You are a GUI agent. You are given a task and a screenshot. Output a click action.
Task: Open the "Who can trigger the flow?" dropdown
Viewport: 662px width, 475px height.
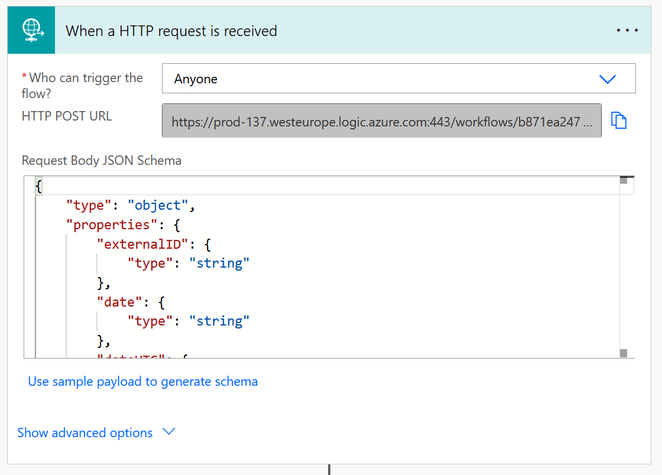tap(398, 79)
